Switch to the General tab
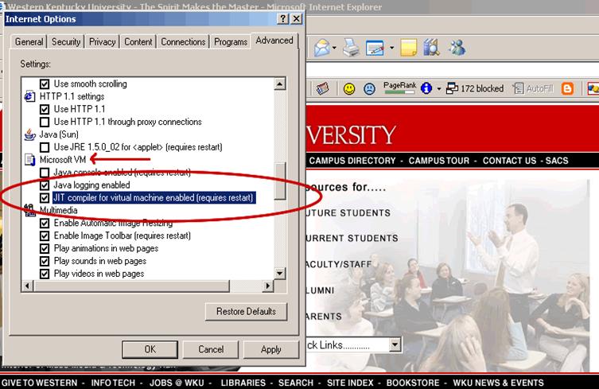The height and width of the screenshot is (389, 599). pos(29,41)
